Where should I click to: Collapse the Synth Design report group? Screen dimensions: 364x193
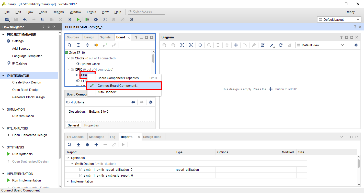click(x=72, y=164)
